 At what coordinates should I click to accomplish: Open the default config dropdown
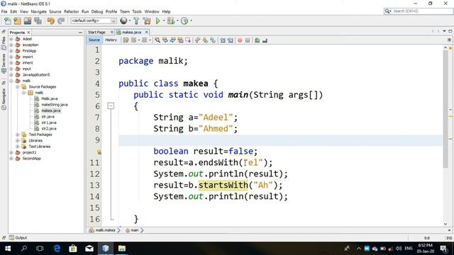pos(94,21)
